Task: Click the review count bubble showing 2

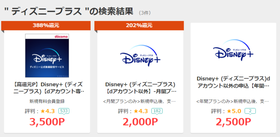Action: pyautogui.click(x=250, y=111)
